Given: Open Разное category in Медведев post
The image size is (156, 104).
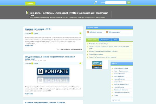Looking at the screenshot, I should coord(36,33).
